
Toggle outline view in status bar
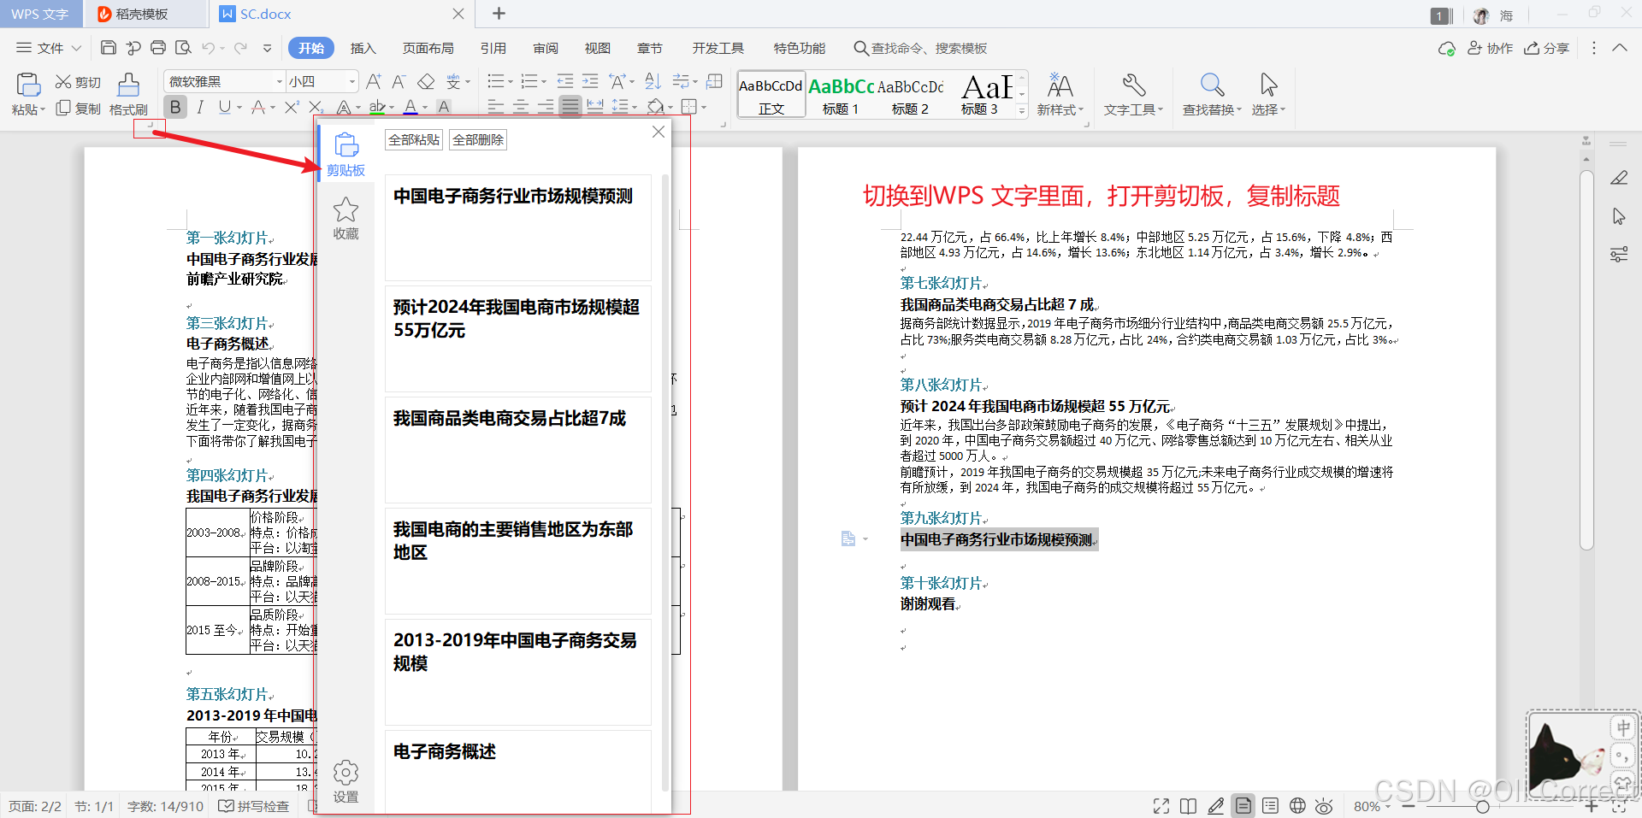pos(1270,806)
